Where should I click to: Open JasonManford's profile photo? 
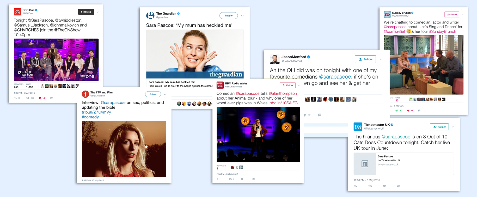click(275, 59)
